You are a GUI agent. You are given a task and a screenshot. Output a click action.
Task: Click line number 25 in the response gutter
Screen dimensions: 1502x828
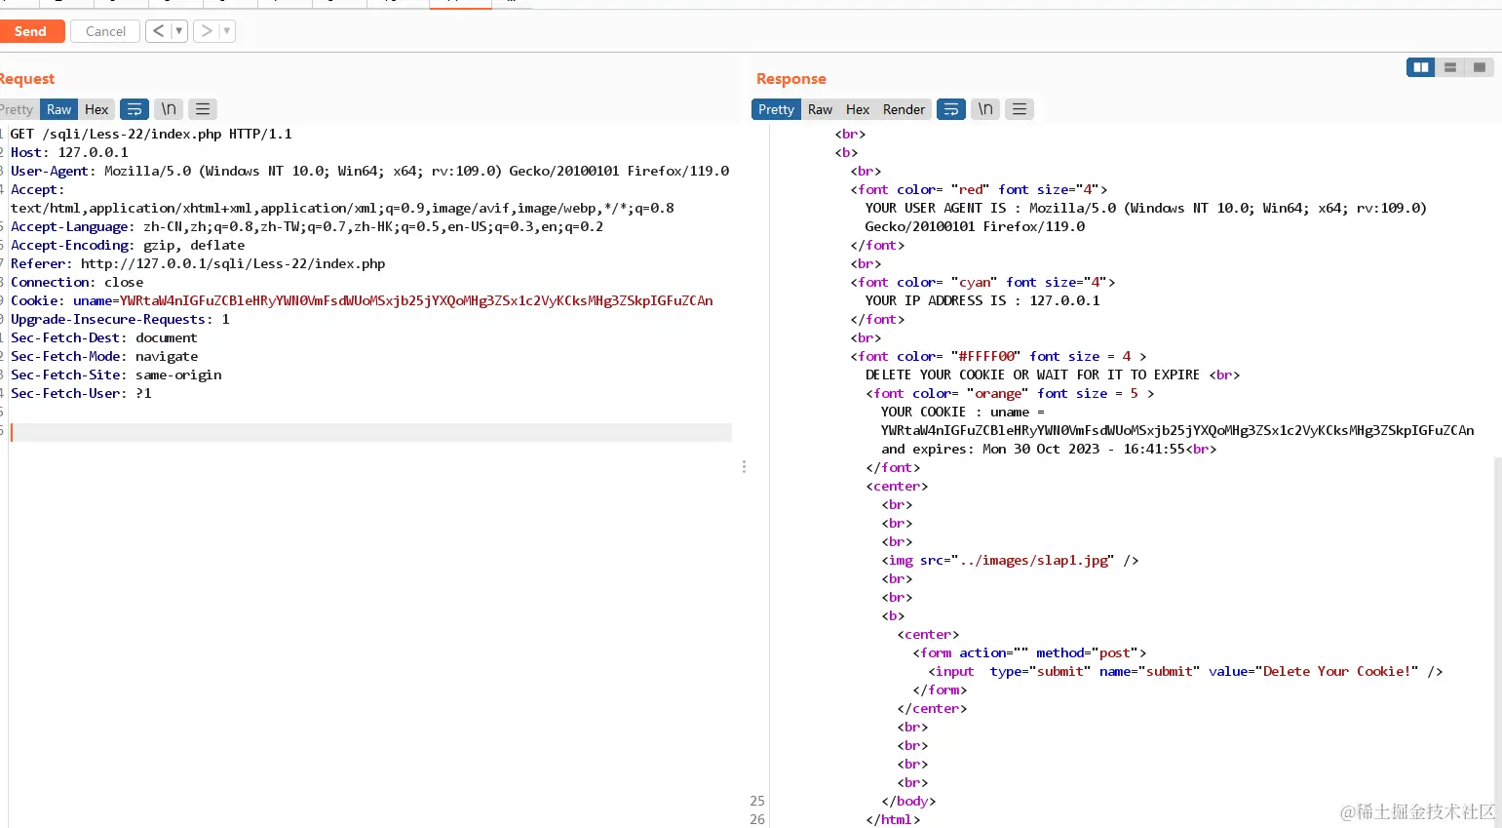(757, 801)
